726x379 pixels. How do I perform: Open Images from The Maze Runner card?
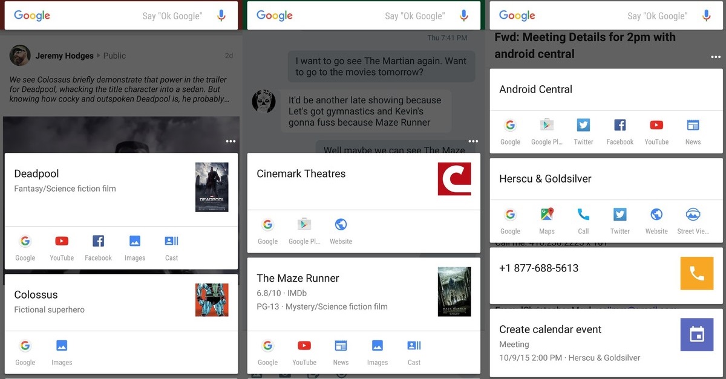(x=378, y=352)
